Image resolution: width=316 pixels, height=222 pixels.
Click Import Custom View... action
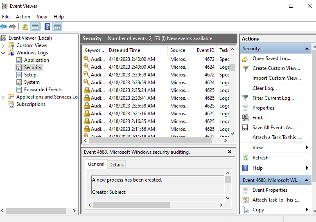277,78
